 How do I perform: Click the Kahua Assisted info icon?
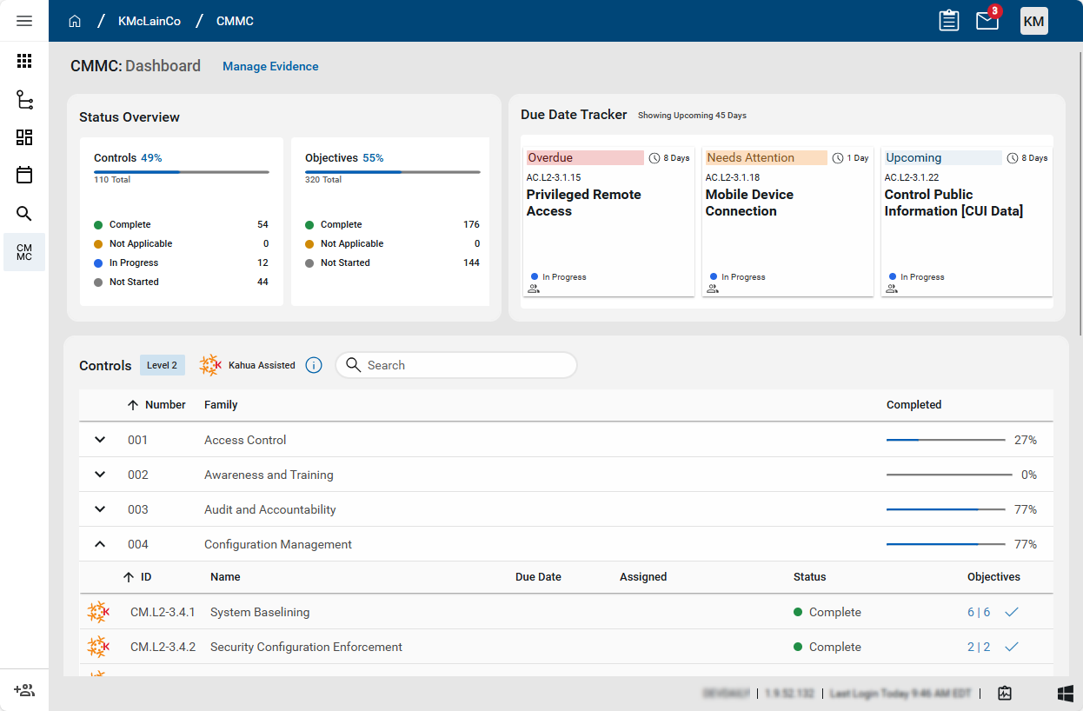[x=314, y=365]
